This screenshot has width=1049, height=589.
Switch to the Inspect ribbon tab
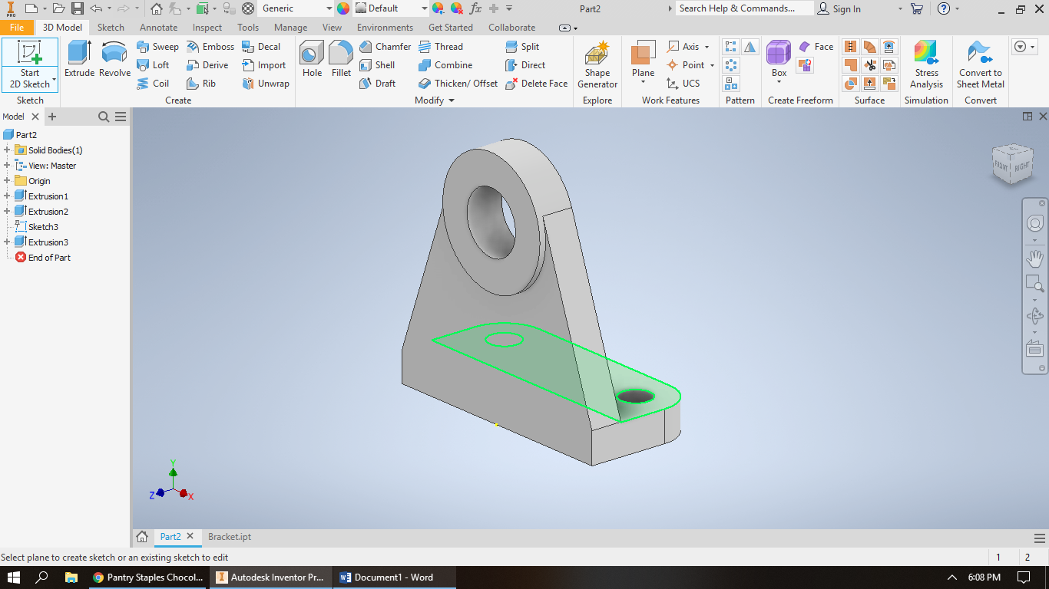point(207,28)
